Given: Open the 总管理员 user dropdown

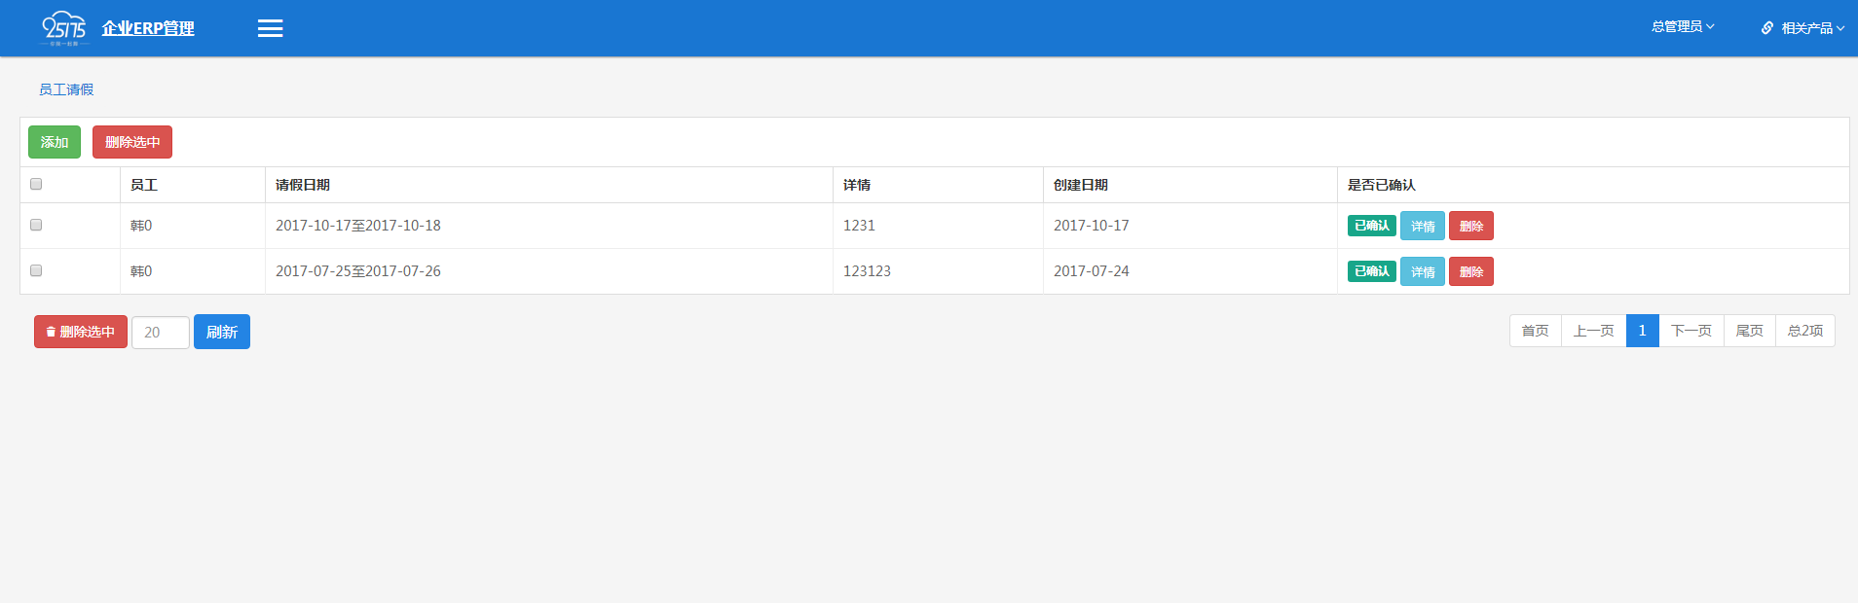Looking at the screenshot, I should click(x=1682, y=27).
